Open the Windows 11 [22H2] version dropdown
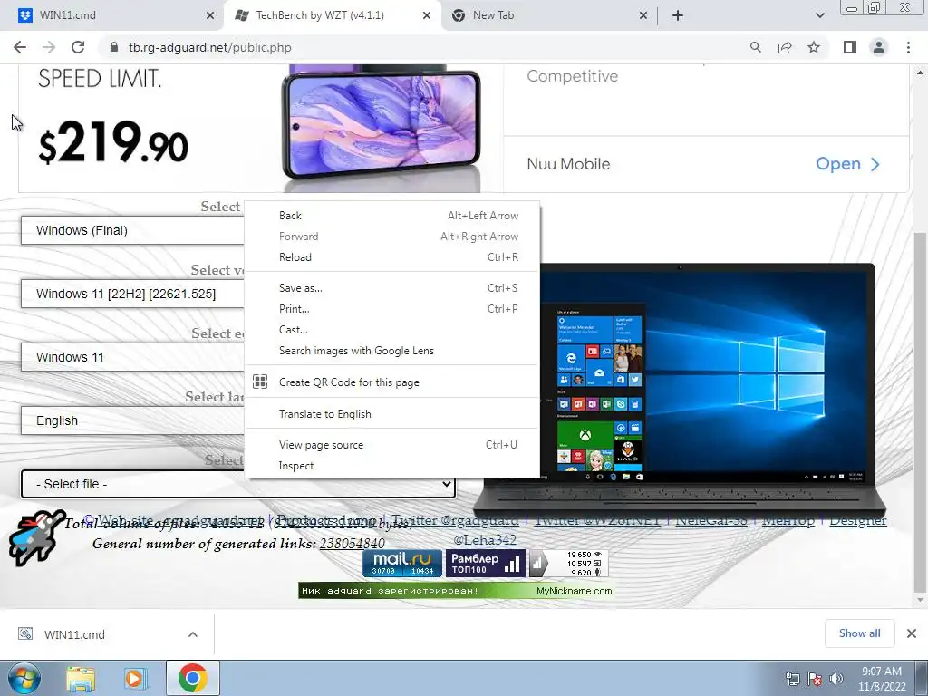 (132, 294)
